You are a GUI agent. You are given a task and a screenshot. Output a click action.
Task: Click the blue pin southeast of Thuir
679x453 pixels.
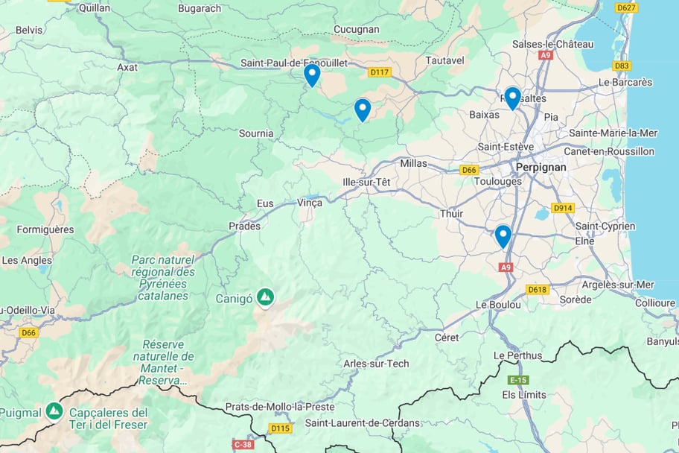[x=503, y=236]
